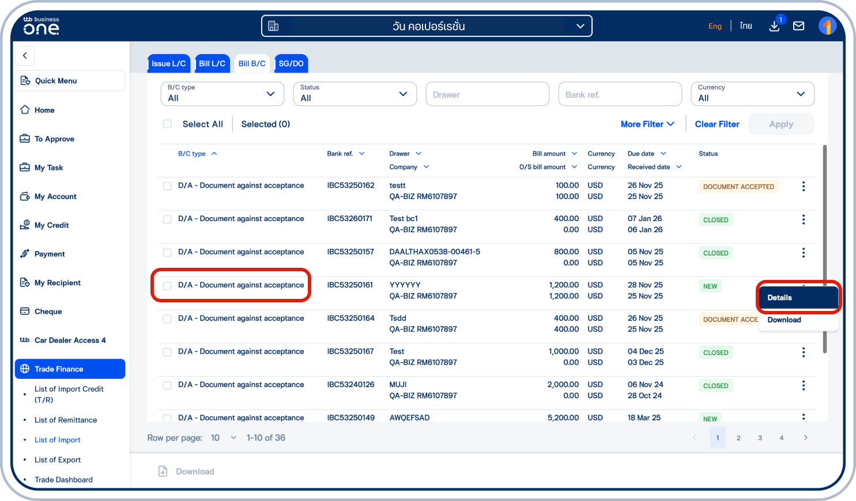
Task: Click the download notifications icon in header
Action: pos(775,26)
